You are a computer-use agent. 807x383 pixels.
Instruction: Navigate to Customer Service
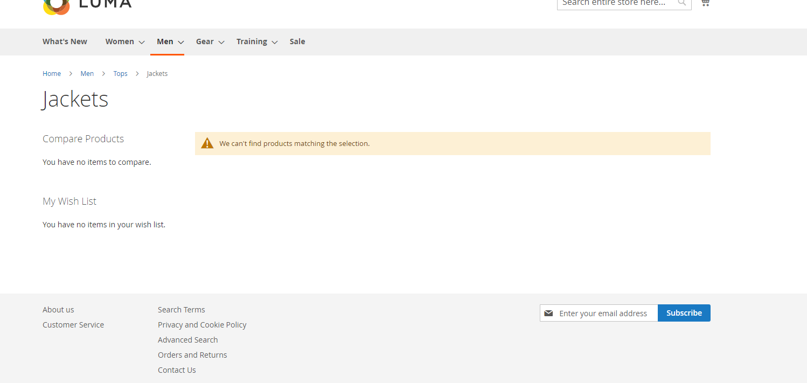[x=73, y=324]
